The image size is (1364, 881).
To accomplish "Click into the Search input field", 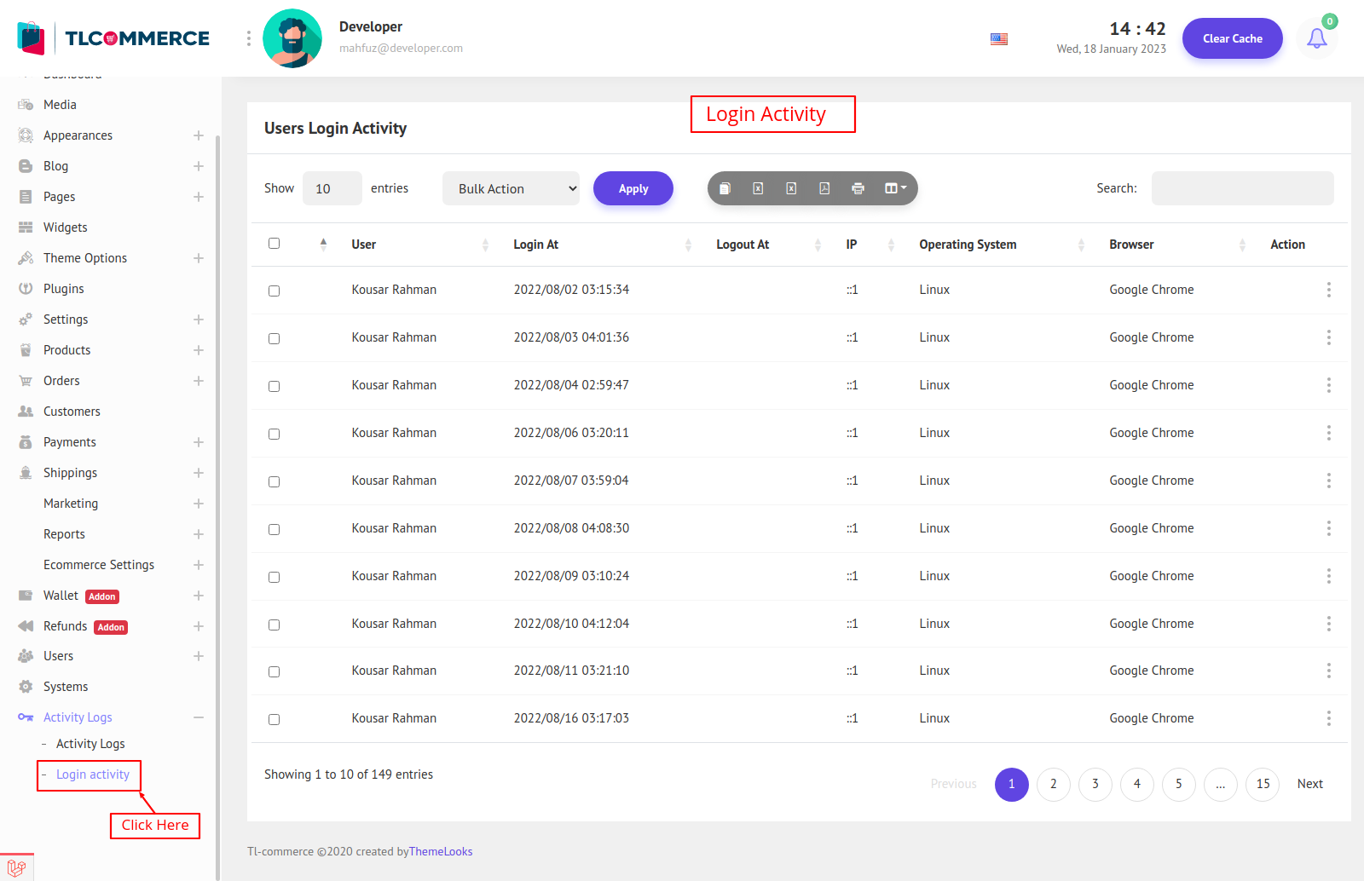I will (1242, 188).
